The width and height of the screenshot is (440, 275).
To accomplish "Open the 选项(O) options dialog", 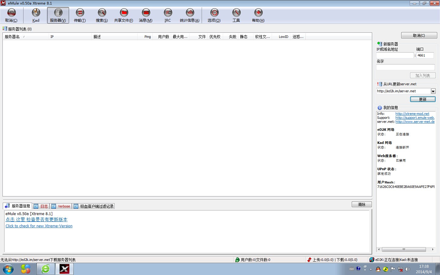I will point(214,15).
